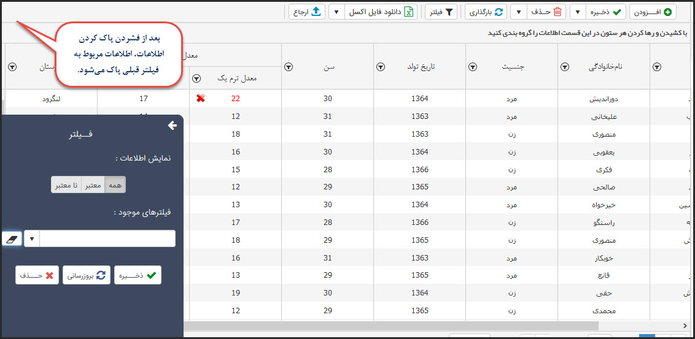Screen dimensions: 695x339
Task: Click the existing filters text input field
Action: tap(107, 238)
